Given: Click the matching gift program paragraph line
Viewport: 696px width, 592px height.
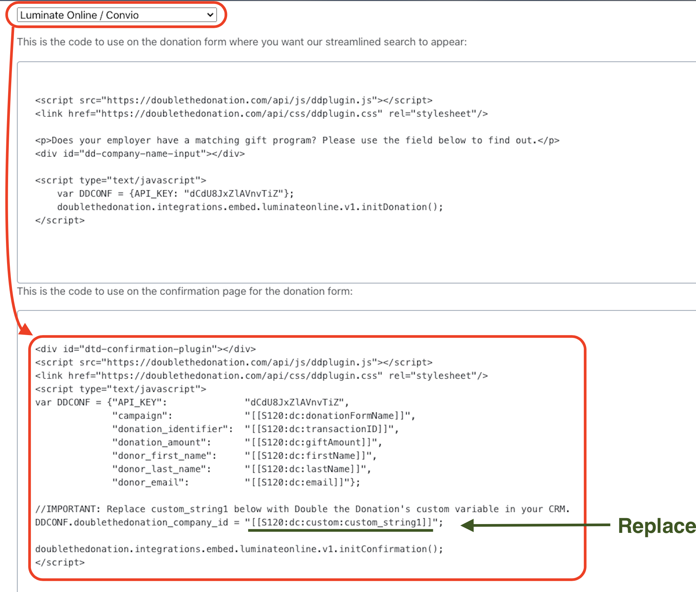Looking at the screenshot, I should (297, 140).
